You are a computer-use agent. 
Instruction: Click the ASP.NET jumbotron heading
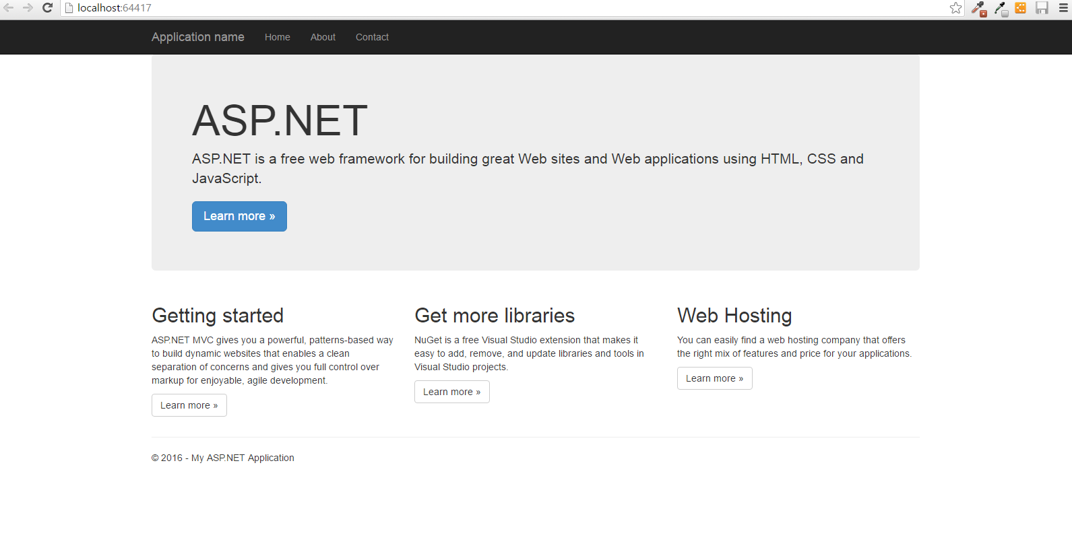pos(280,120)
